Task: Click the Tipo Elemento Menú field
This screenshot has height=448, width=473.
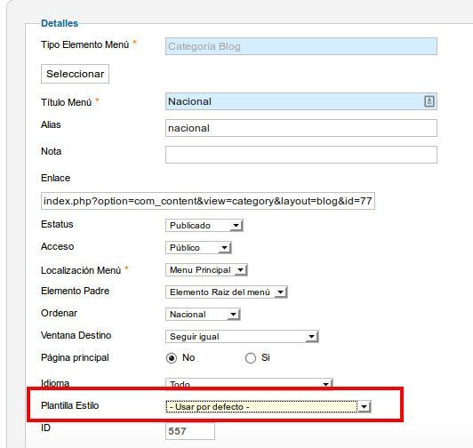Action: (301, 46)
